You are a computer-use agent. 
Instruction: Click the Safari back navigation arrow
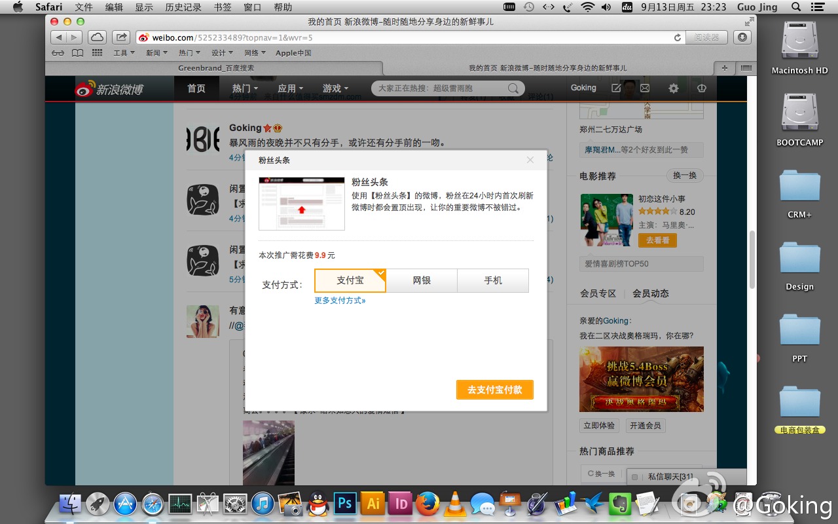point(58,37)
